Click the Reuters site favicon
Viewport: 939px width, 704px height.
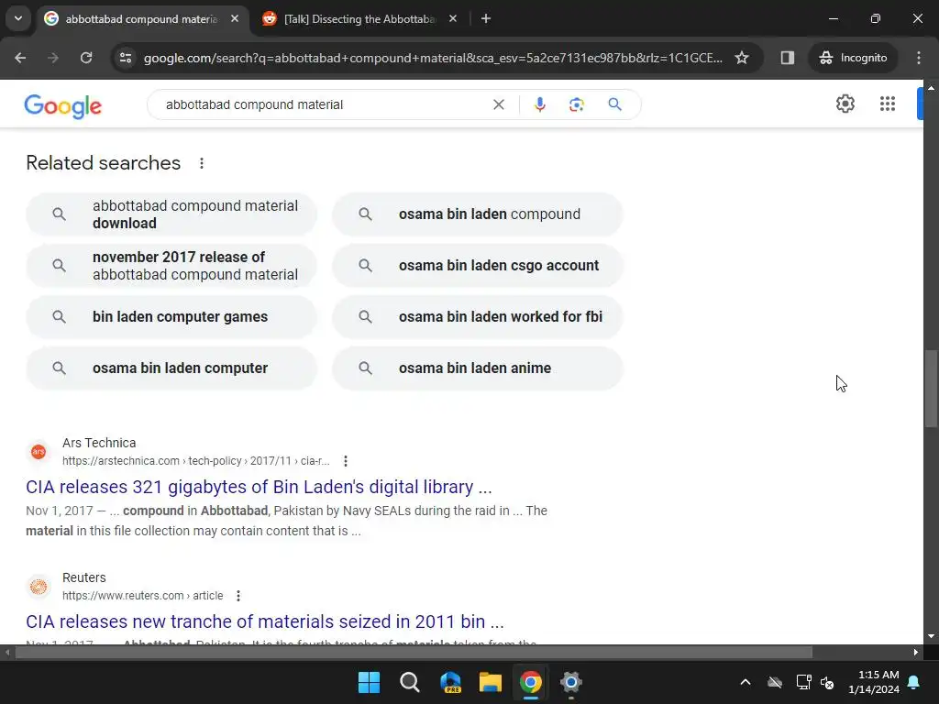(39, 587)
